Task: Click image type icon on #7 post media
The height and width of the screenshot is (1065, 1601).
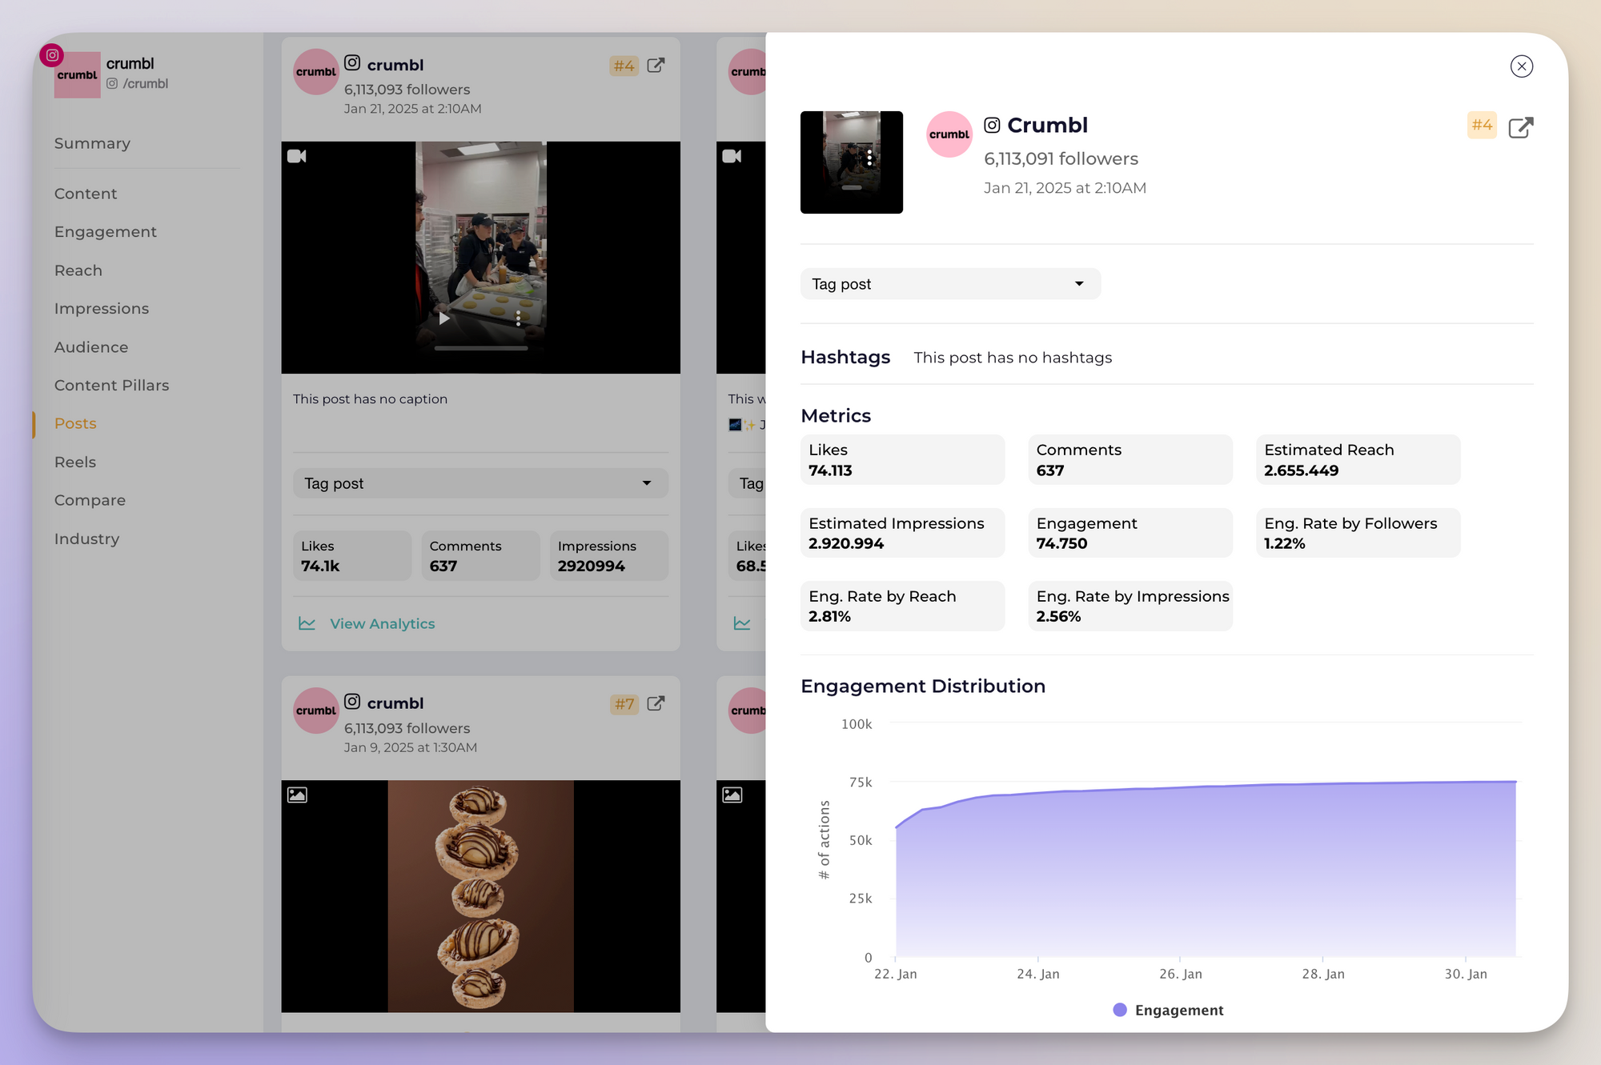Action: [x=297, y=795]
